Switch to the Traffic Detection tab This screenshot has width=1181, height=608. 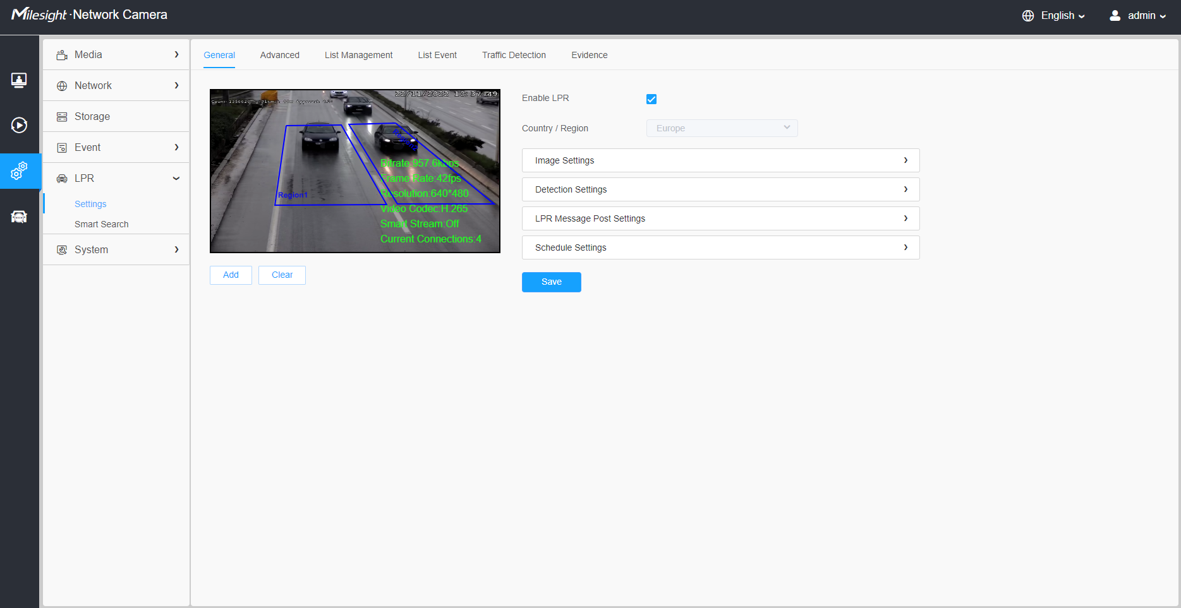tap(514, 55)
